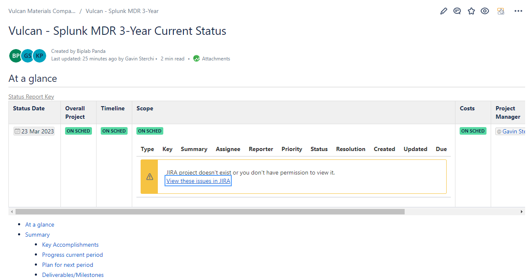Click the Edit page pencil icon

coord(444,11)
